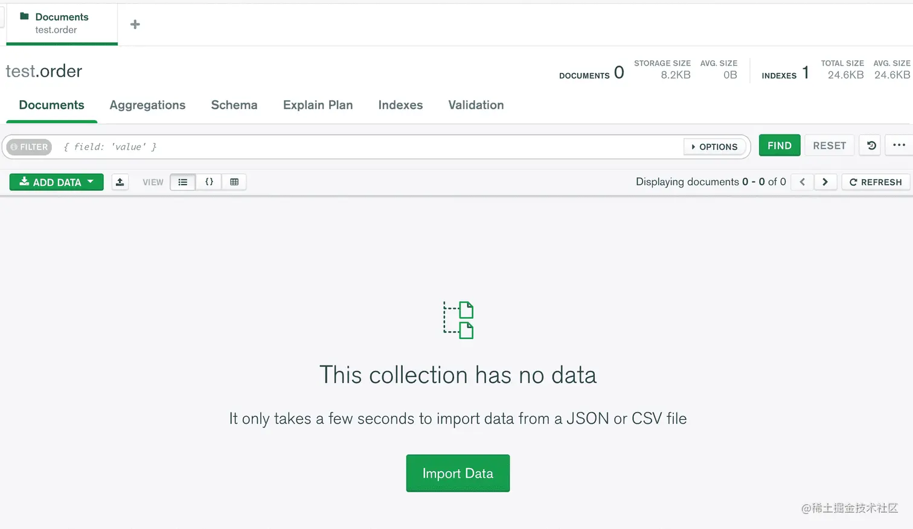Click inside the filter query field
913x529 pixels.
[x=362, y=147]
